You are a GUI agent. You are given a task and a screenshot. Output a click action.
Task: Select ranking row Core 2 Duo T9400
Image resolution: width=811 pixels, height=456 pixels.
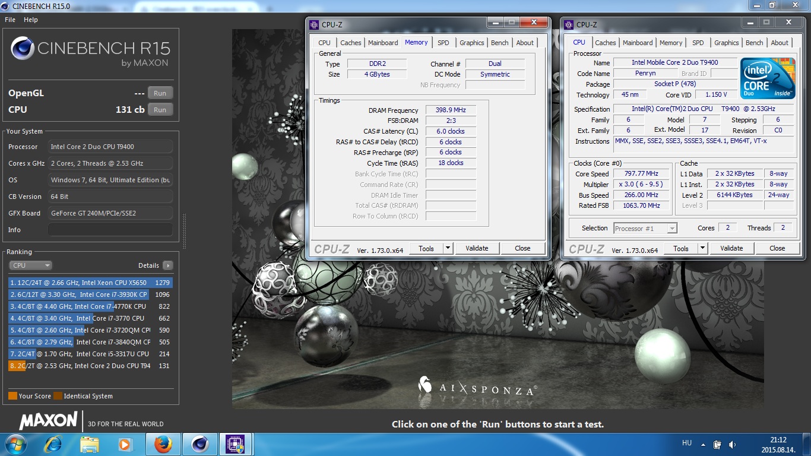[90, 366]
